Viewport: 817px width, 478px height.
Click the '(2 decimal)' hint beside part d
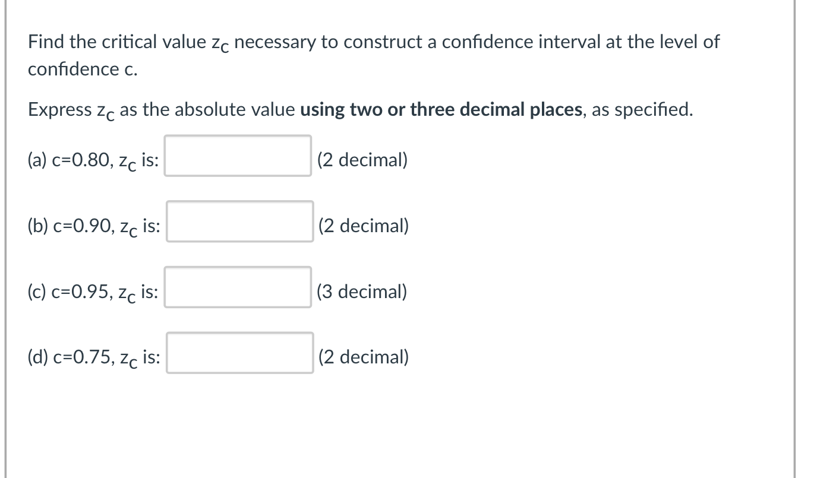[x=364, y=357]
